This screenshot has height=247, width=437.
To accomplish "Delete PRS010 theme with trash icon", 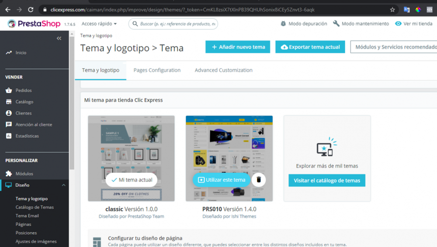I will (x=259, y=180).
